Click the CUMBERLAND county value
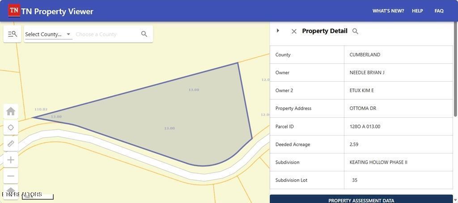Screen dimensions: 458x203 coord(365,55)
